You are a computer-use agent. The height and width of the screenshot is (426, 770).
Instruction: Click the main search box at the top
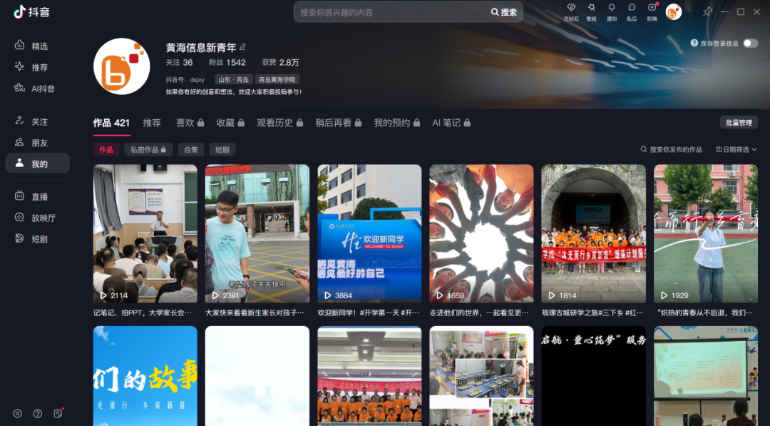392,12
